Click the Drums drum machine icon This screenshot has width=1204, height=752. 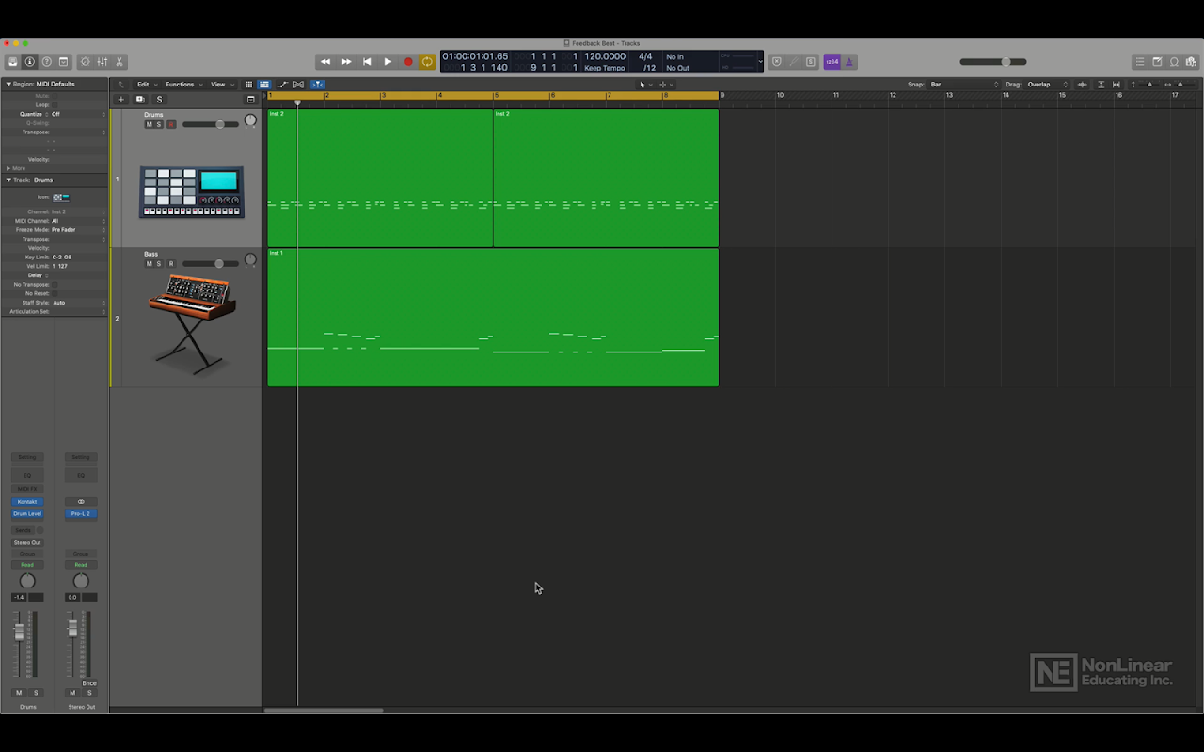tap(192, 192)
